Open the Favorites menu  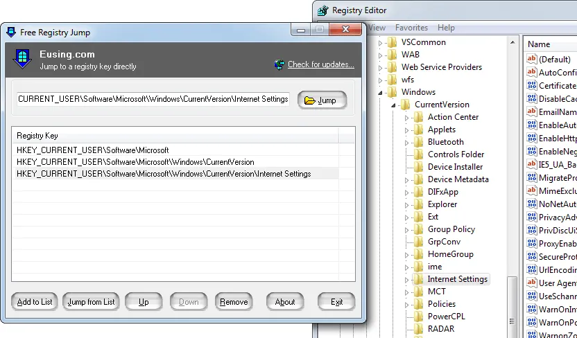pyautogui.click(x=411, y=28)
